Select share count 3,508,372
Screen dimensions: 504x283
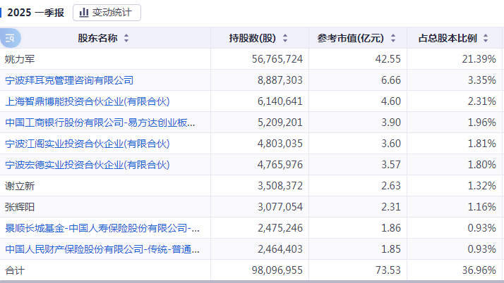pyautogui.click(x=280, y=186)
